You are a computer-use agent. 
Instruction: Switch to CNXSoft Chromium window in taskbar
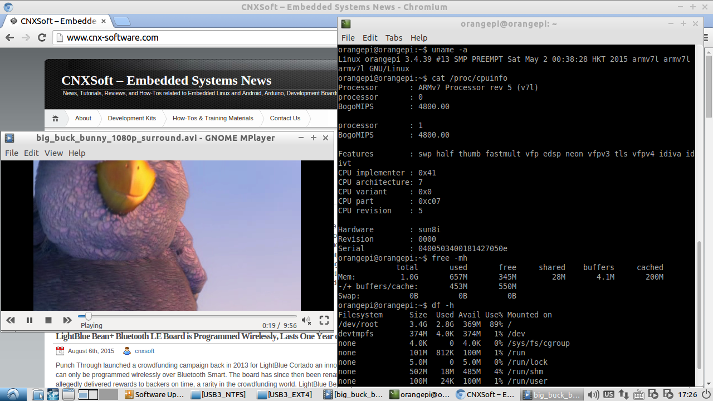pyautogui.click(x=486, y=395)
